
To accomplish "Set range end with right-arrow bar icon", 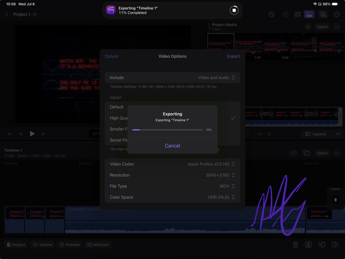I will click(x=259, y=134).
